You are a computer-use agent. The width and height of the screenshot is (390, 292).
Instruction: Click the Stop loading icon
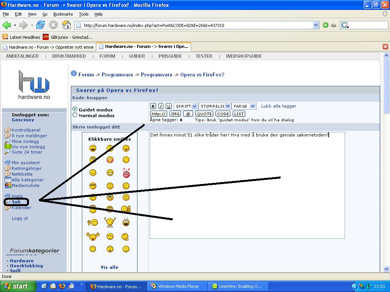[x=53, y=25]
